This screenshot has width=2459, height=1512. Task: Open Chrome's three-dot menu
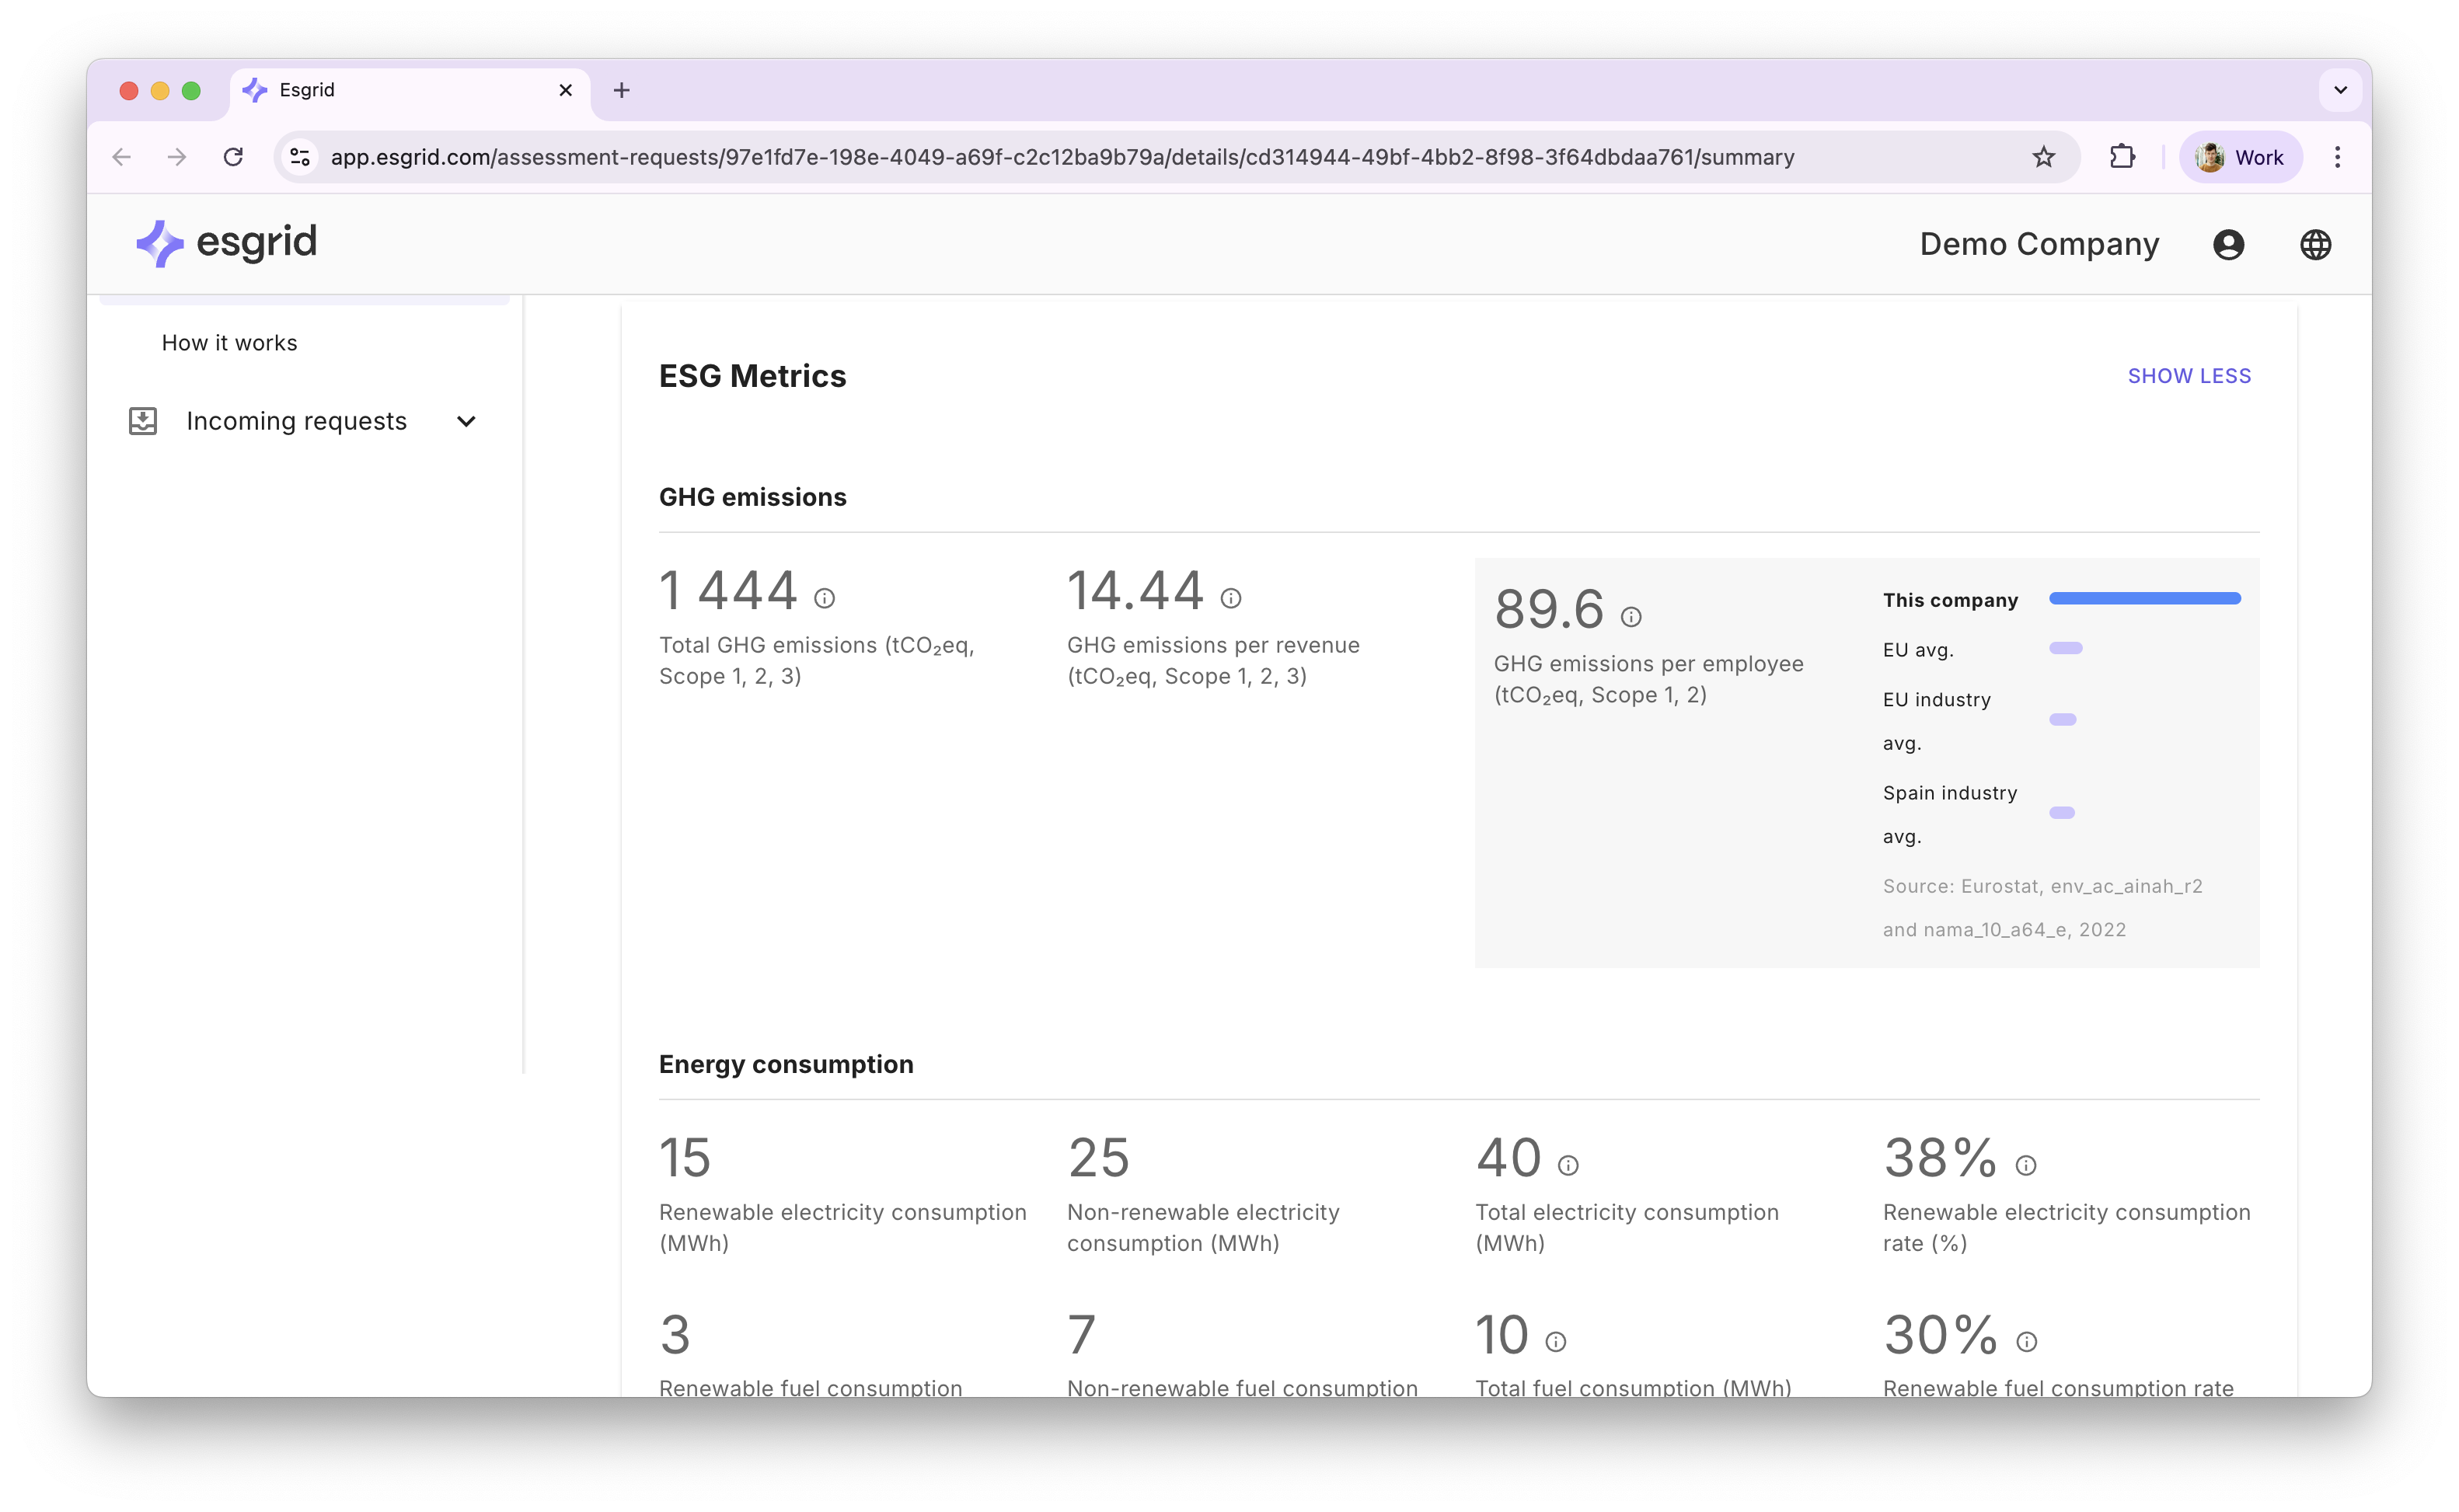click(x=2337, y=156)
